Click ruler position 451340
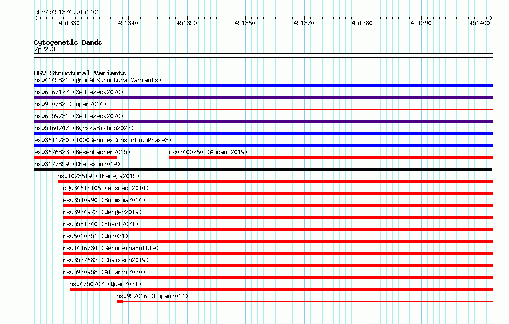 (x=128, y=23)
